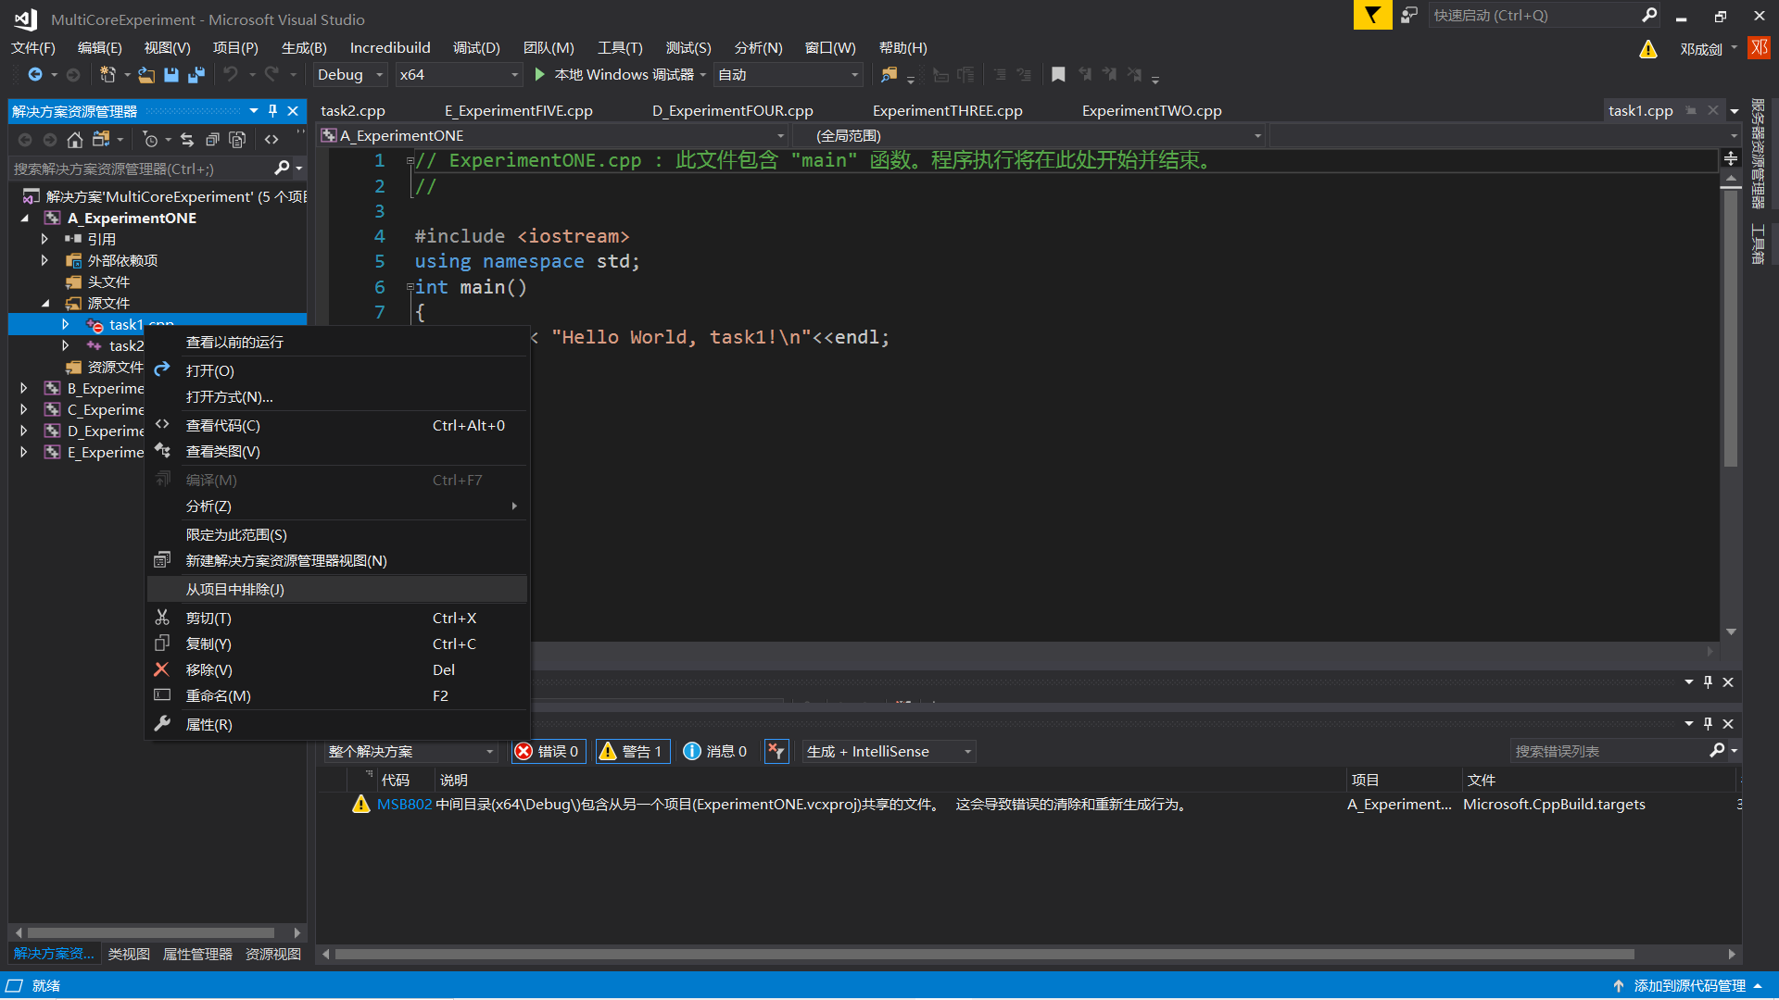Switch to the 类视图 bottom tab
The height and width of the screenshot is (1000, 1779).
pyautogui.click(x=129, y=954)
